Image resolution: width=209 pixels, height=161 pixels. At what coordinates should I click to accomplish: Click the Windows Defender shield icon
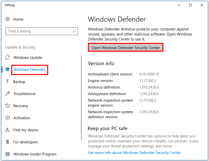tap(8, 69)
